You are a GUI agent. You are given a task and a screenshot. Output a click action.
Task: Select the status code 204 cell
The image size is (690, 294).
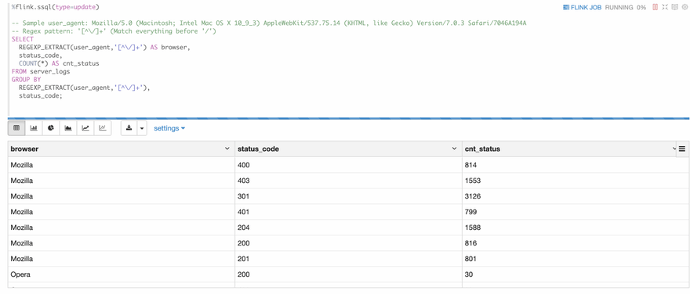348,228
